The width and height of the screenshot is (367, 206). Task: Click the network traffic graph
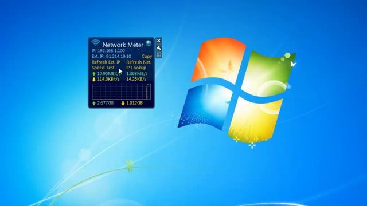click(x=121, y=92)
